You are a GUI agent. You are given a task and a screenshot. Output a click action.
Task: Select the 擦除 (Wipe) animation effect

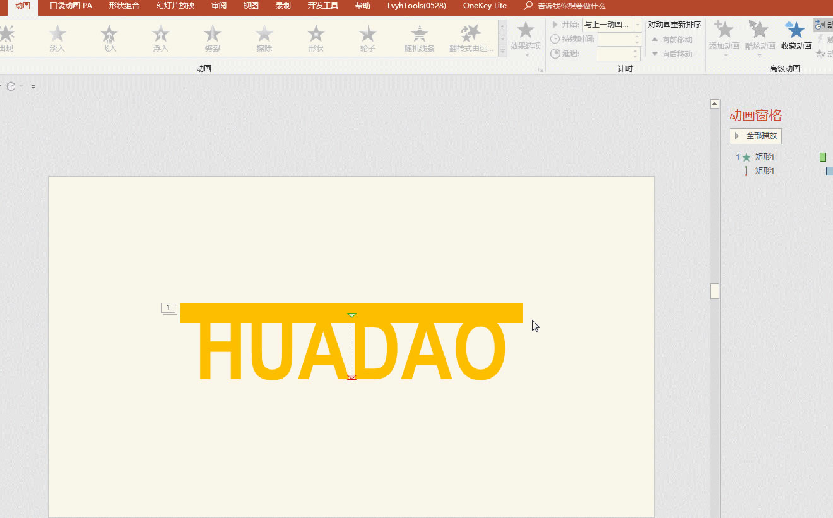tap(264, 38)
